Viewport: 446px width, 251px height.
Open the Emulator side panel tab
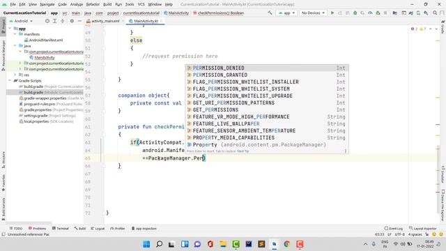coord(443,174)
